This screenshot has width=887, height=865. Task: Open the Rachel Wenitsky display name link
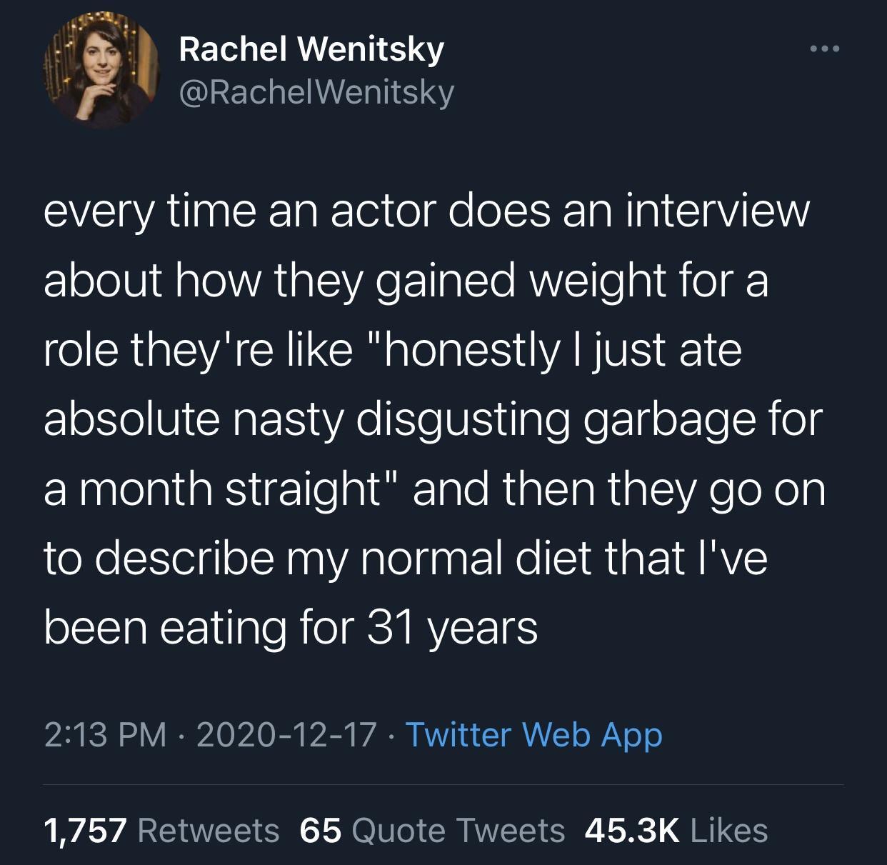pyautogui.click(x=311, y=49)
